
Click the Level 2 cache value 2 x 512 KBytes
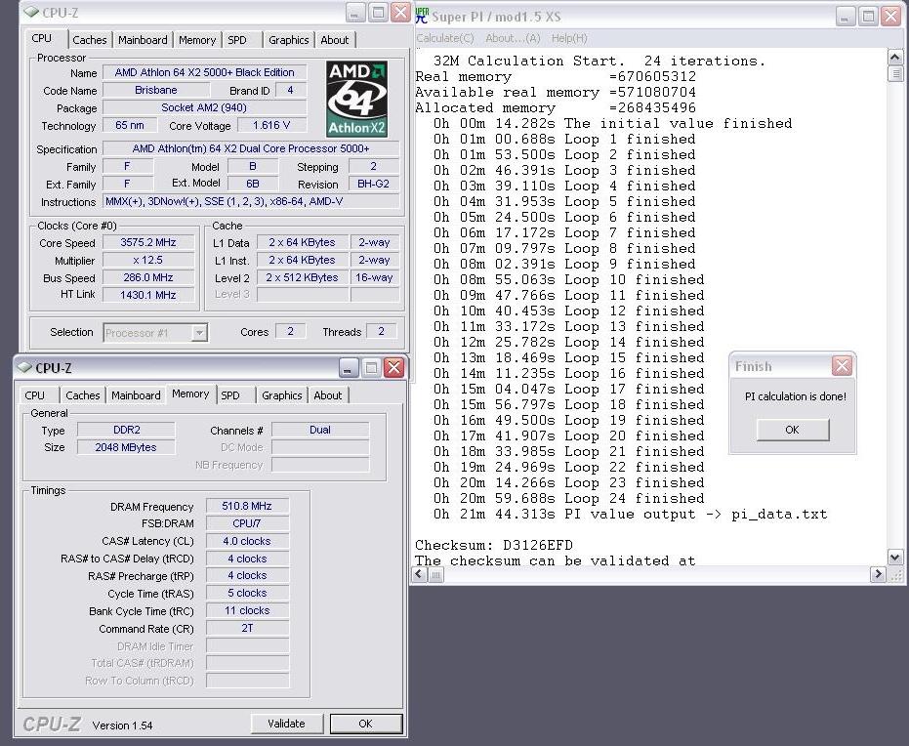tap(302, 277)
